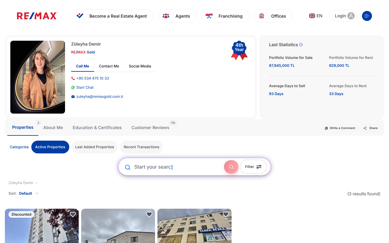Click the Categories label
This screenshot has height=243, width=389.
point(19,147)
